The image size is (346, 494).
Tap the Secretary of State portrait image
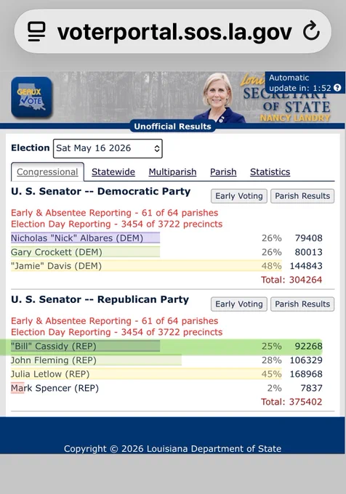click(220, 97)
